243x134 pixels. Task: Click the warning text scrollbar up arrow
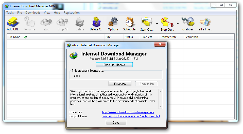point(160,91)
